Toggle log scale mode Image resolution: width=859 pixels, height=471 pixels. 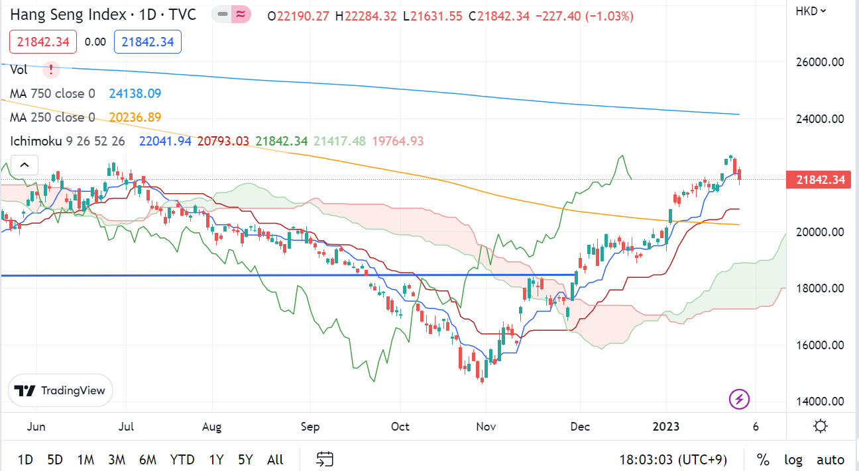(x=793, y=460)
